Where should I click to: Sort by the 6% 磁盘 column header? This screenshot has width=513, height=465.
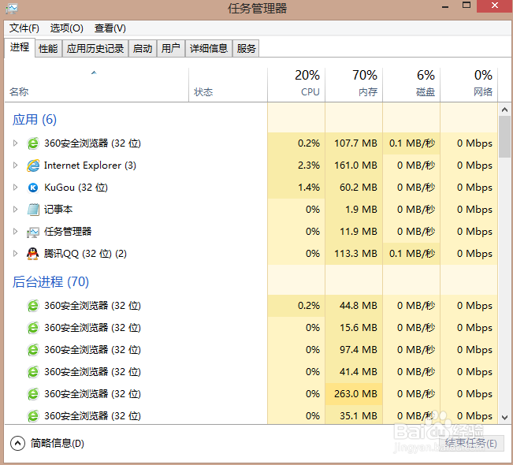[x=411, y=85]
